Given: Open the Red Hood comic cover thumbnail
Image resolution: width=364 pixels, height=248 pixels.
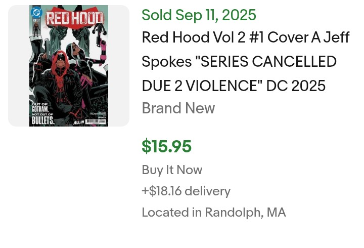Looking at the screenshot, I should [69, 66].
